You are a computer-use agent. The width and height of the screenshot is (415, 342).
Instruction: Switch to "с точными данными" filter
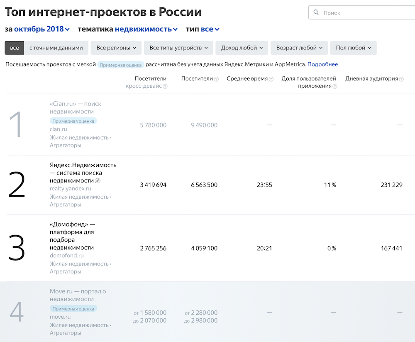click(56, 48)
